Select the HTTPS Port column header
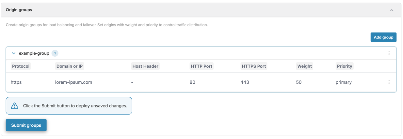Viewport: 403px width, 139px height. (254, 66)
